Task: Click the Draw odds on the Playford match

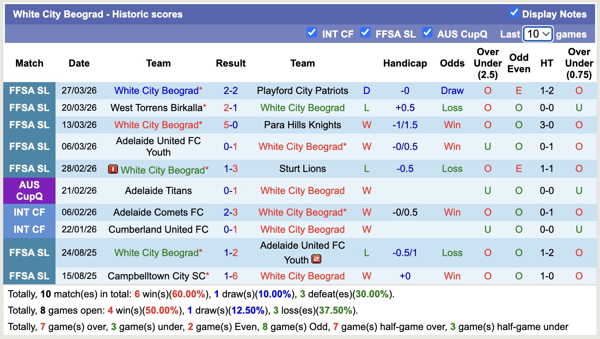Action: tap(452, 90)
